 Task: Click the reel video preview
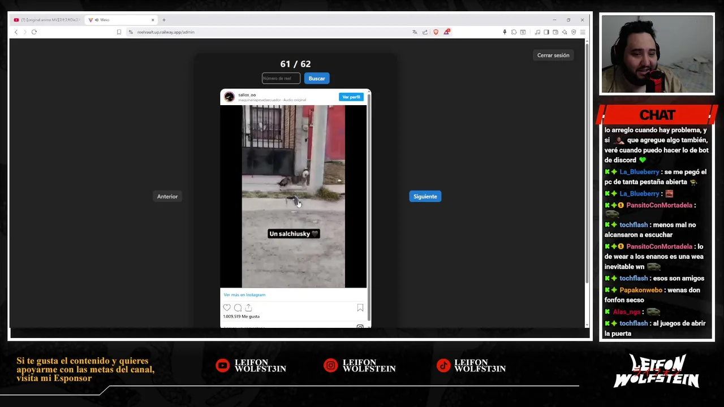294,196
